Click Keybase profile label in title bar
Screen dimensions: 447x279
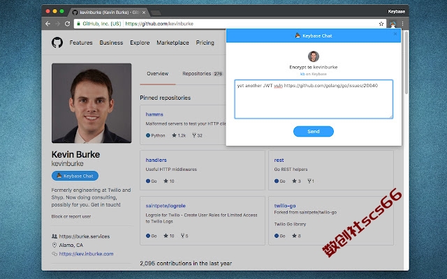[x=396, y=12]
